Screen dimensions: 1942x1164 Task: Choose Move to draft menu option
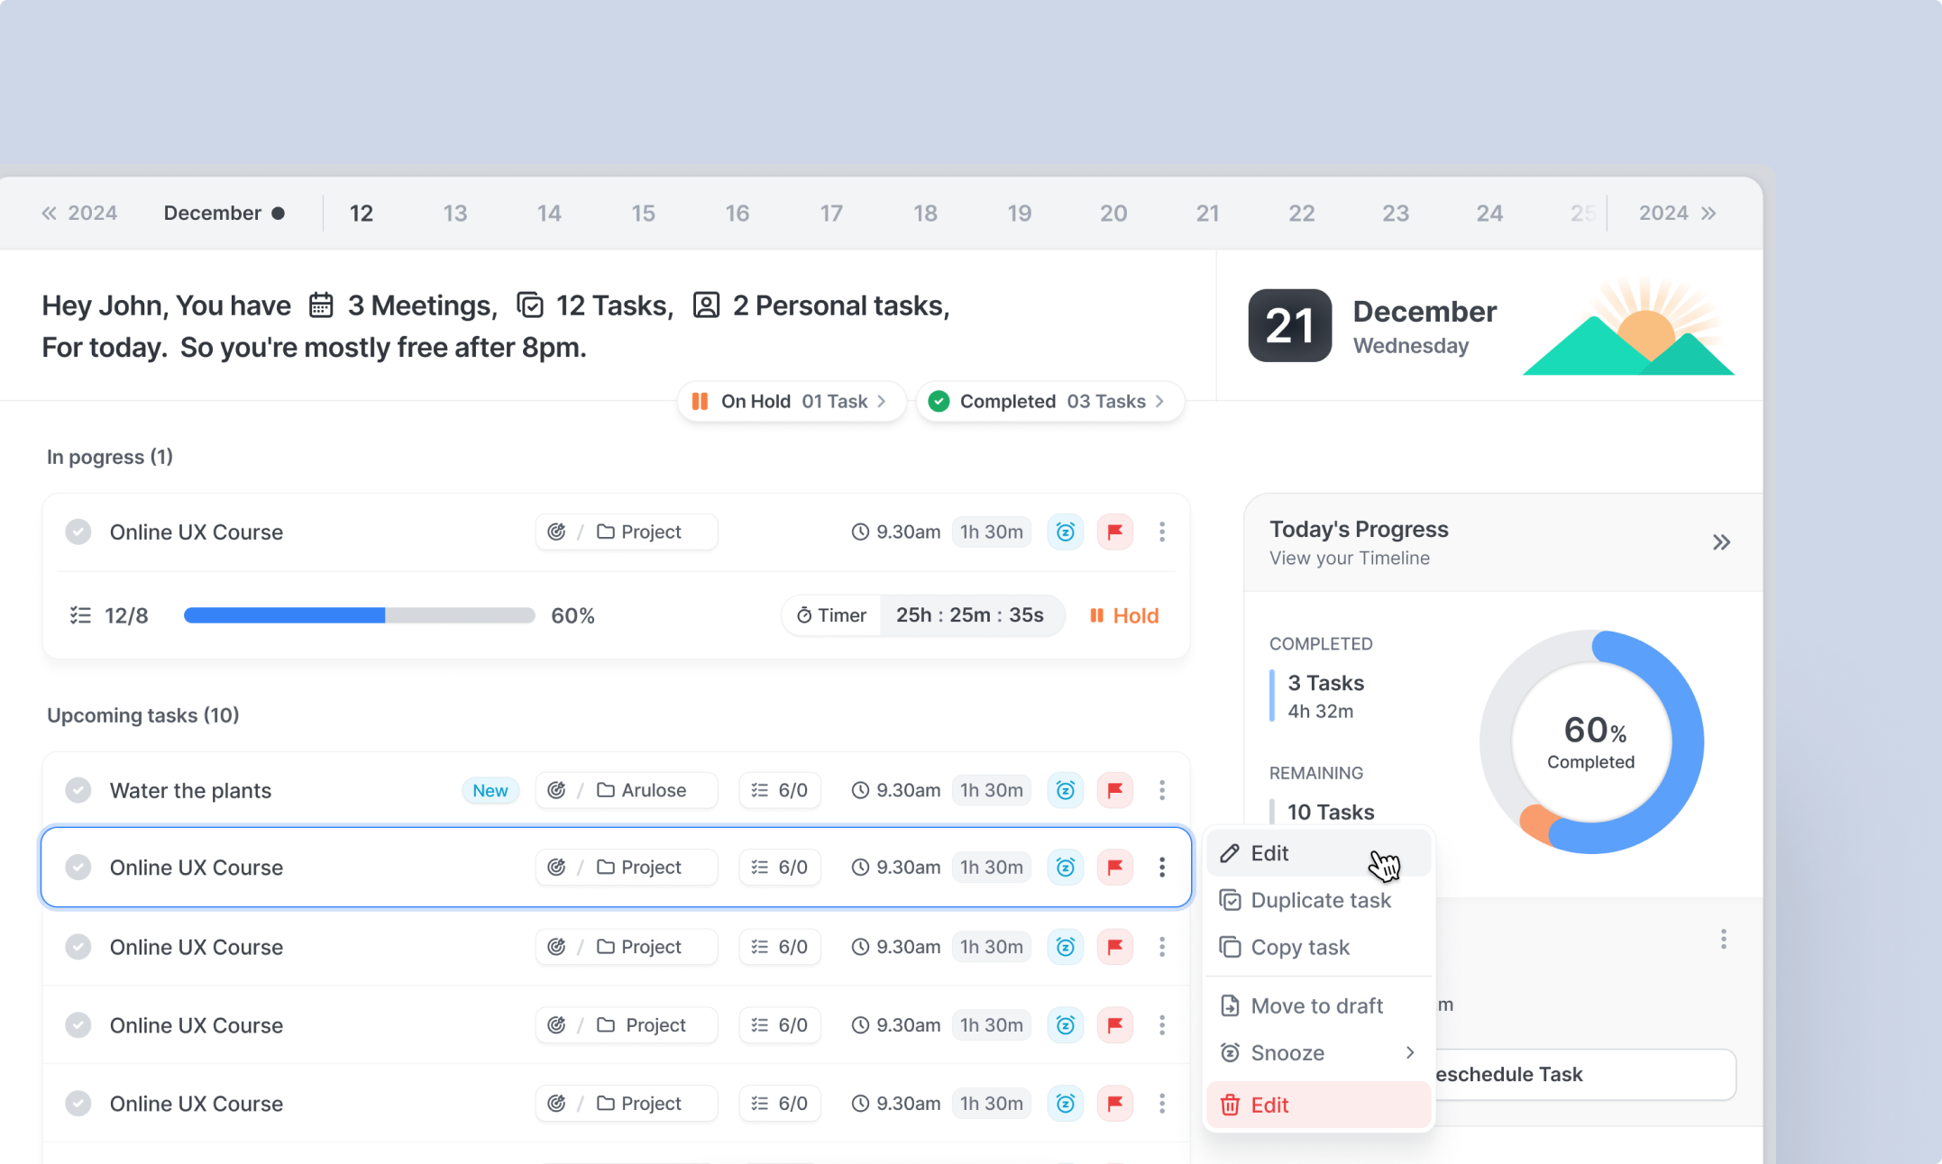click(x=1315, y=1005)
